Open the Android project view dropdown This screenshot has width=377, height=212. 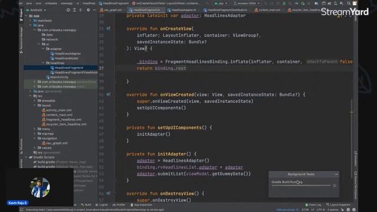pyautogui.click(x=36, y=10)
